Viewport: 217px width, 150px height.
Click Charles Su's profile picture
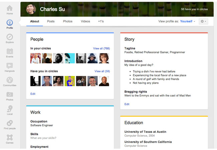31,9
